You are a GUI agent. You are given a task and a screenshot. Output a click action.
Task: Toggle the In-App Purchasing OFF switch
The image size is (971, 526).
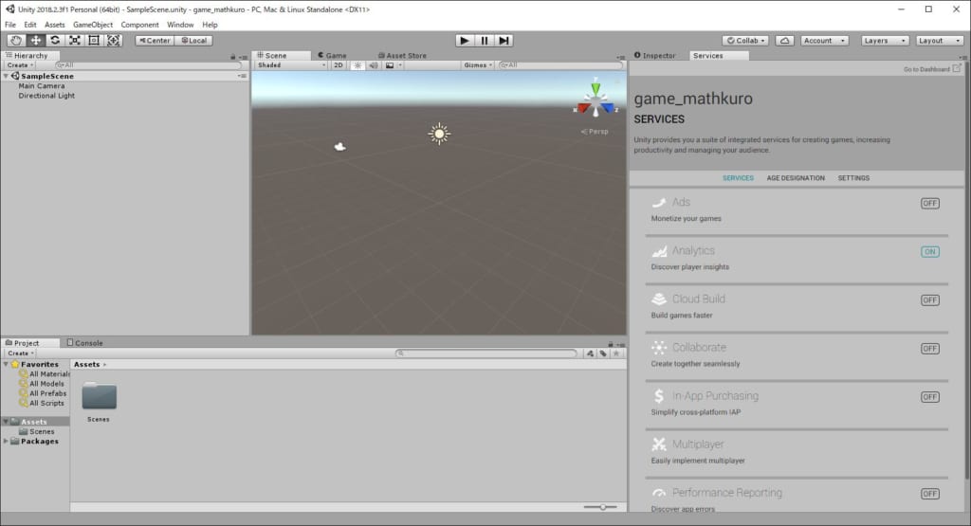pyautogui.click(x=929, y=397)
